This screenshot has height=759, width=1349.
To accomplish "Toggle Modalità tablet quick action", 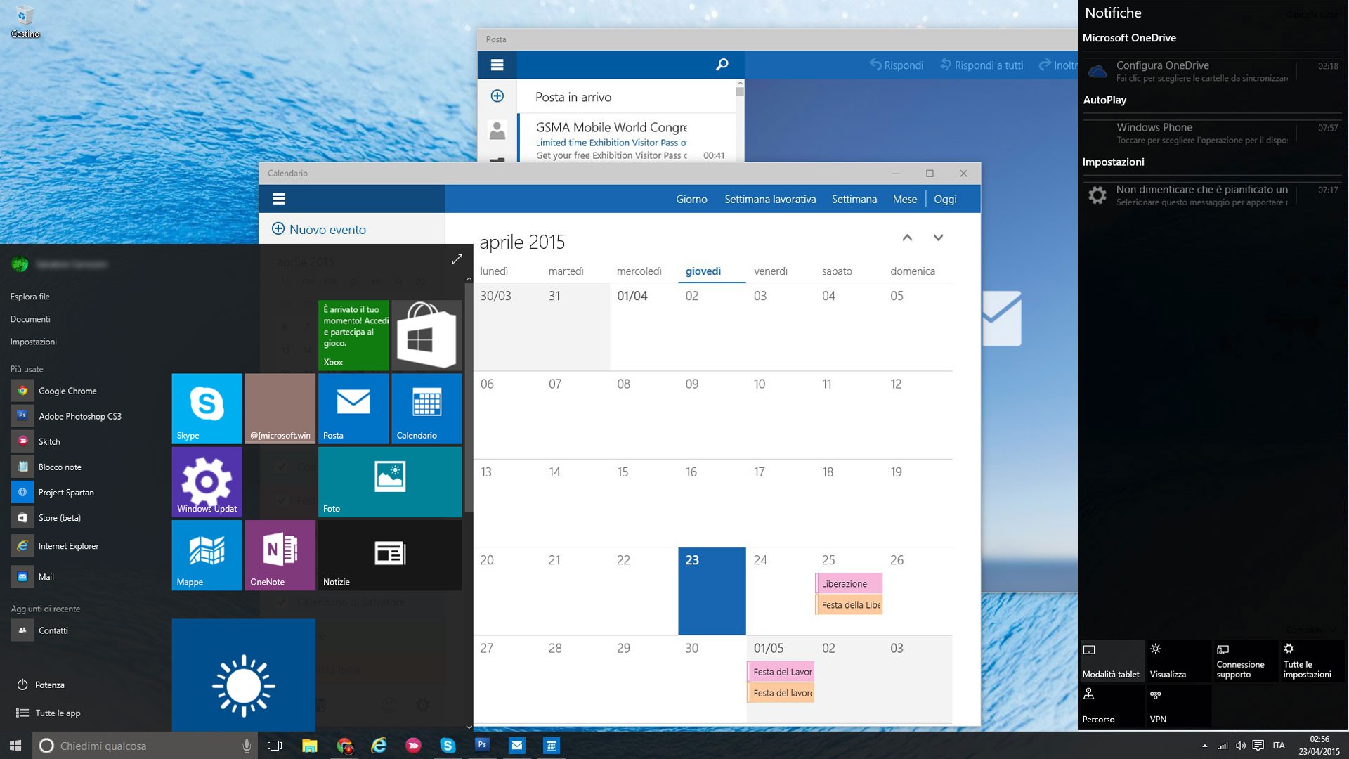I will click(x=1112, y=661).
